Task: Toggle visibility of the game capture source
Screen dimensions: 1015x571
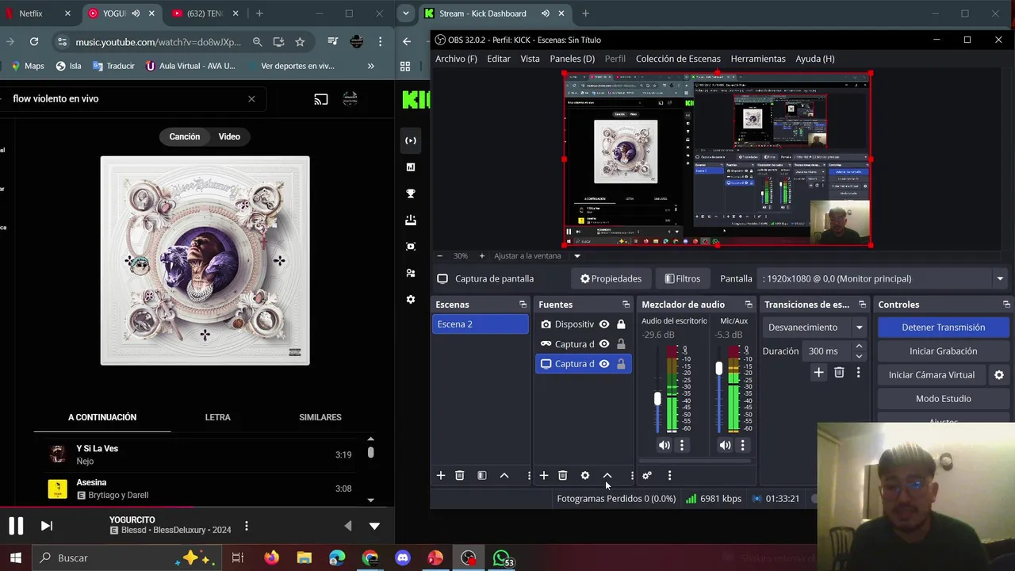Action: click(604, 344)
